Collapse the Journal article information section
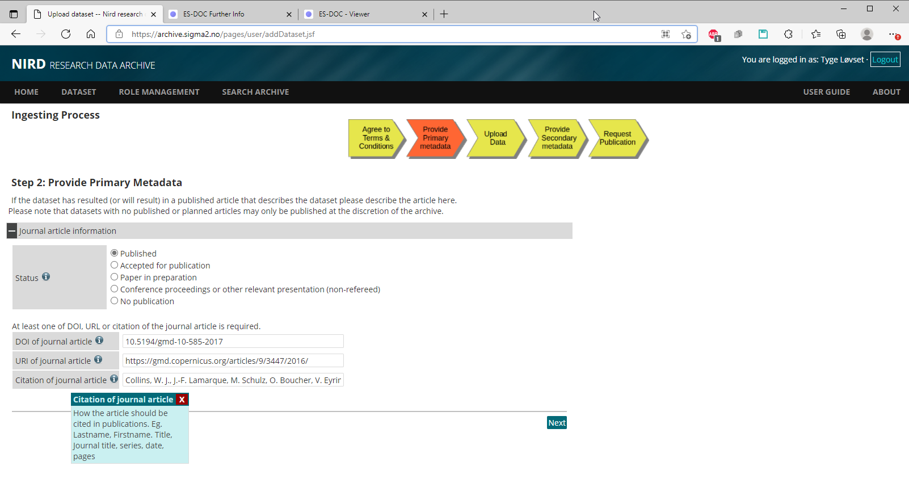 (x=12, y=231)
